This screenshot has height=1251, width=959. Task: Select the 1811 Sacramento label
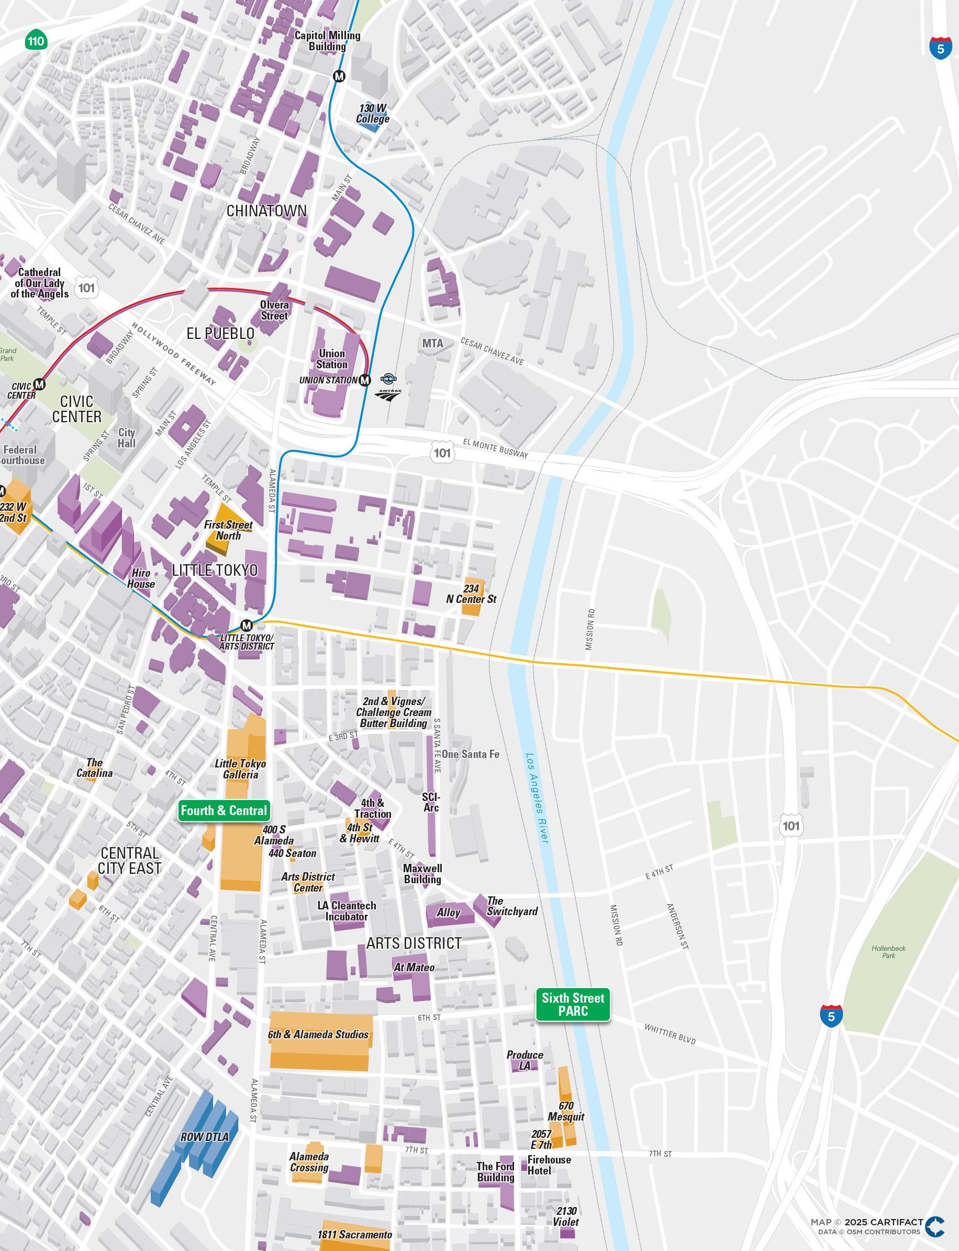click(x=355, y=1234)
